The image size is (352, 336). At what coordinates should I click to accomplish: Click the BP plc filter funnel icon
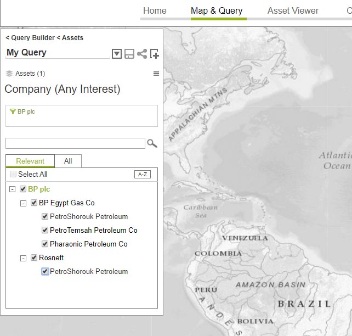click(13, 111)
